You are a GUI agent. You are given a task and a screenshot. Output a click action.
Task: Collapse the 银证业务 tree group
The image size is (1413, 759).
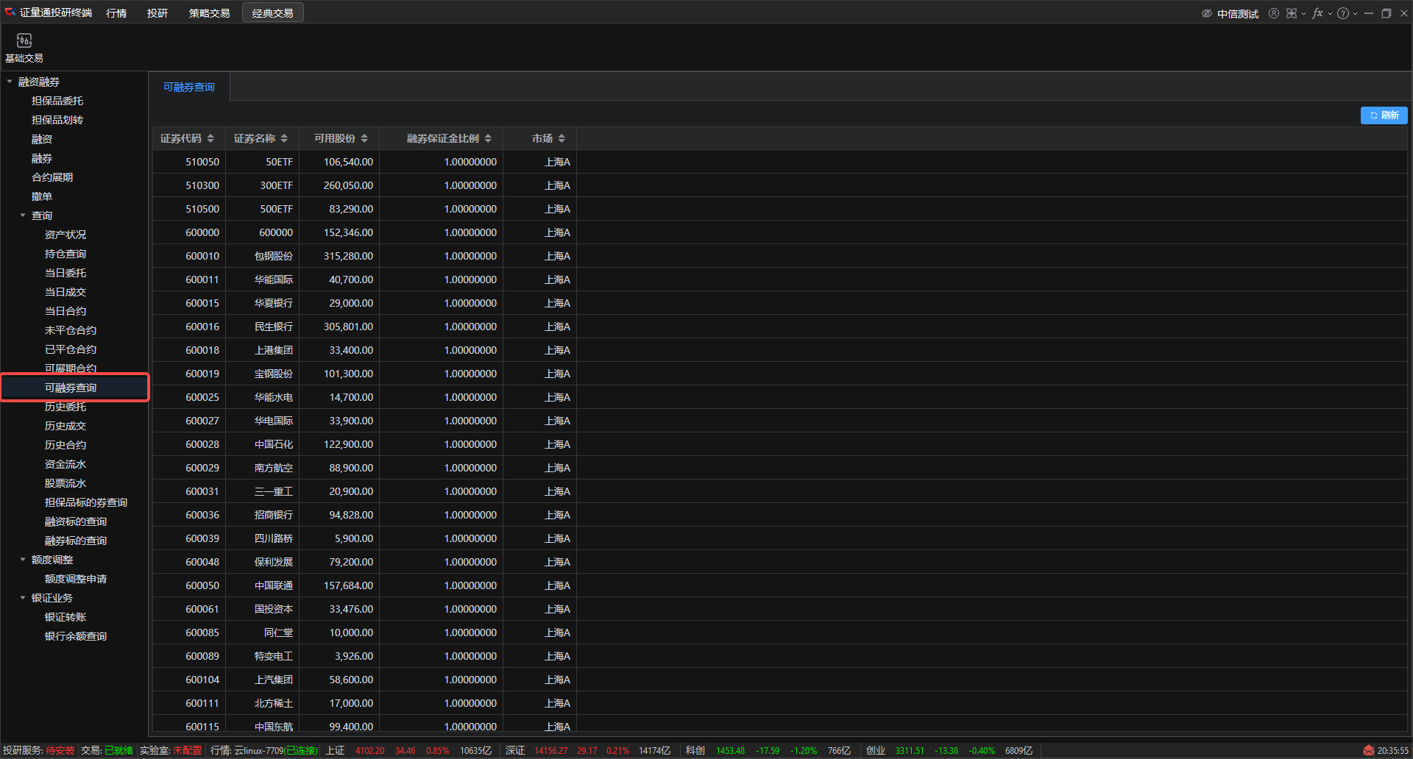click(23, 598)
